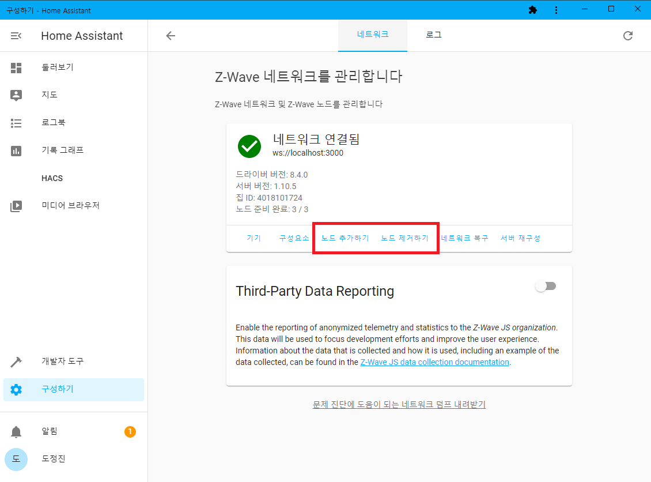Click the 집 ID: 4018101724 text
This screenshot has height=482, width=651.
(x=269, y=198)
